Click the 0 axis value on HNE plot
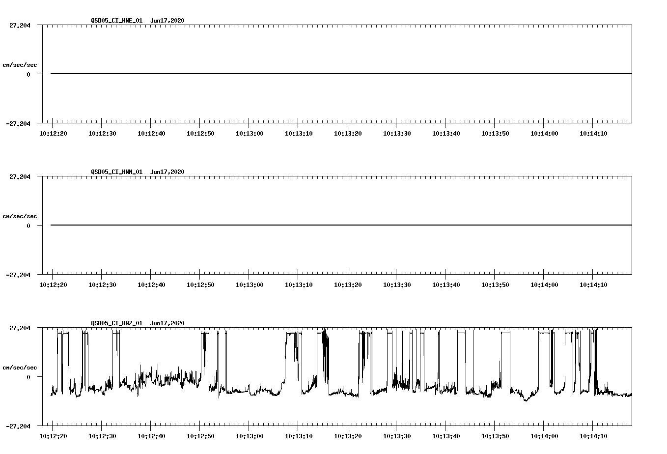The height and width of the screenshot is (454, 667). point(28,74)
